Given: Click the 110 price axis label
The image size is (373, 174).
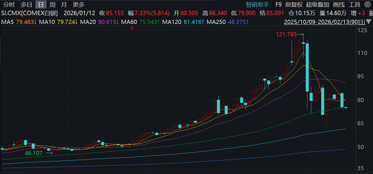Looking at the screenshot, I should click(x=363, y=53).
